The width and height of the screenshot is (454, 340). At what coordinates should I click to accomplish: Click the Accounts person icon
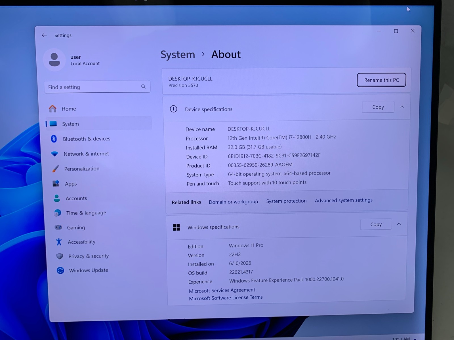57,198
